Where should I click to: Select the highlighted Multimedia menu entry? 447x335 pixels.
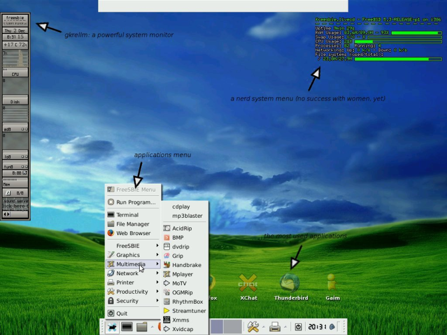coord(133,264)
